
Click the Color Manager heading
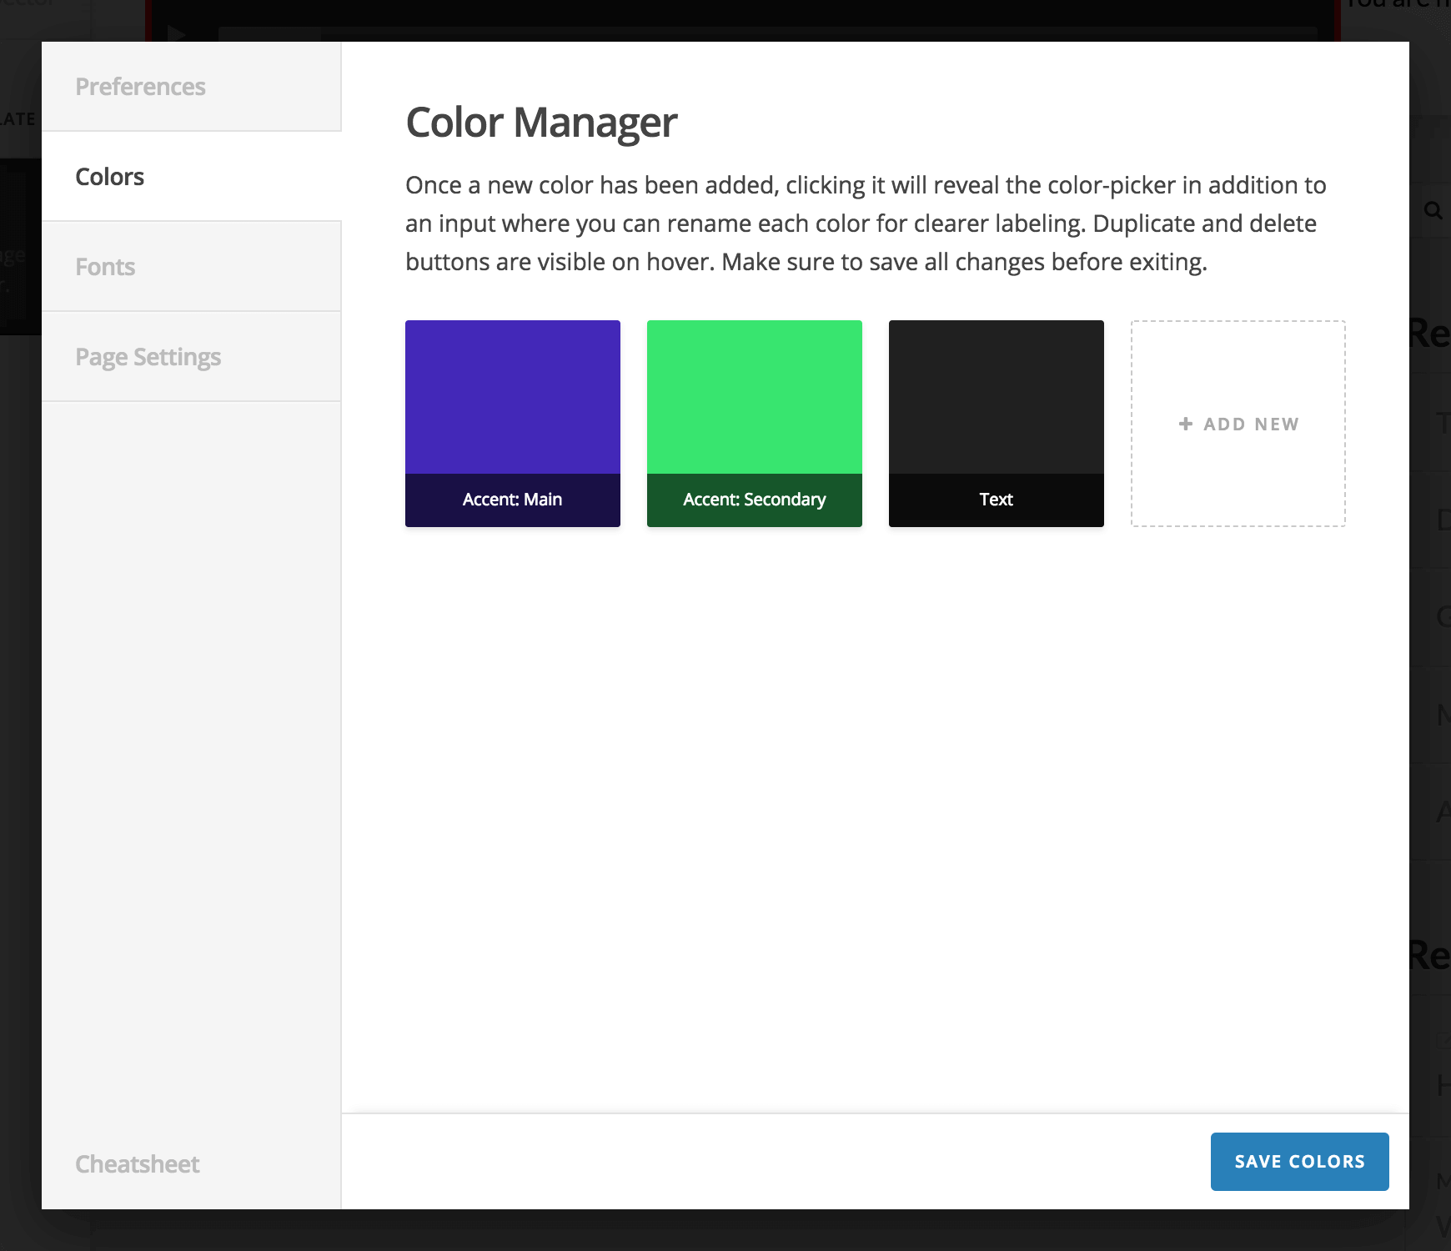pyautogui.click(x=540, y=123)
